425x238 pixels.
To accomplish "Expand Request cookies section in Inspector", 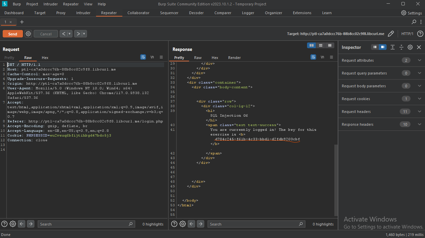I will click(x=419, y=99).
